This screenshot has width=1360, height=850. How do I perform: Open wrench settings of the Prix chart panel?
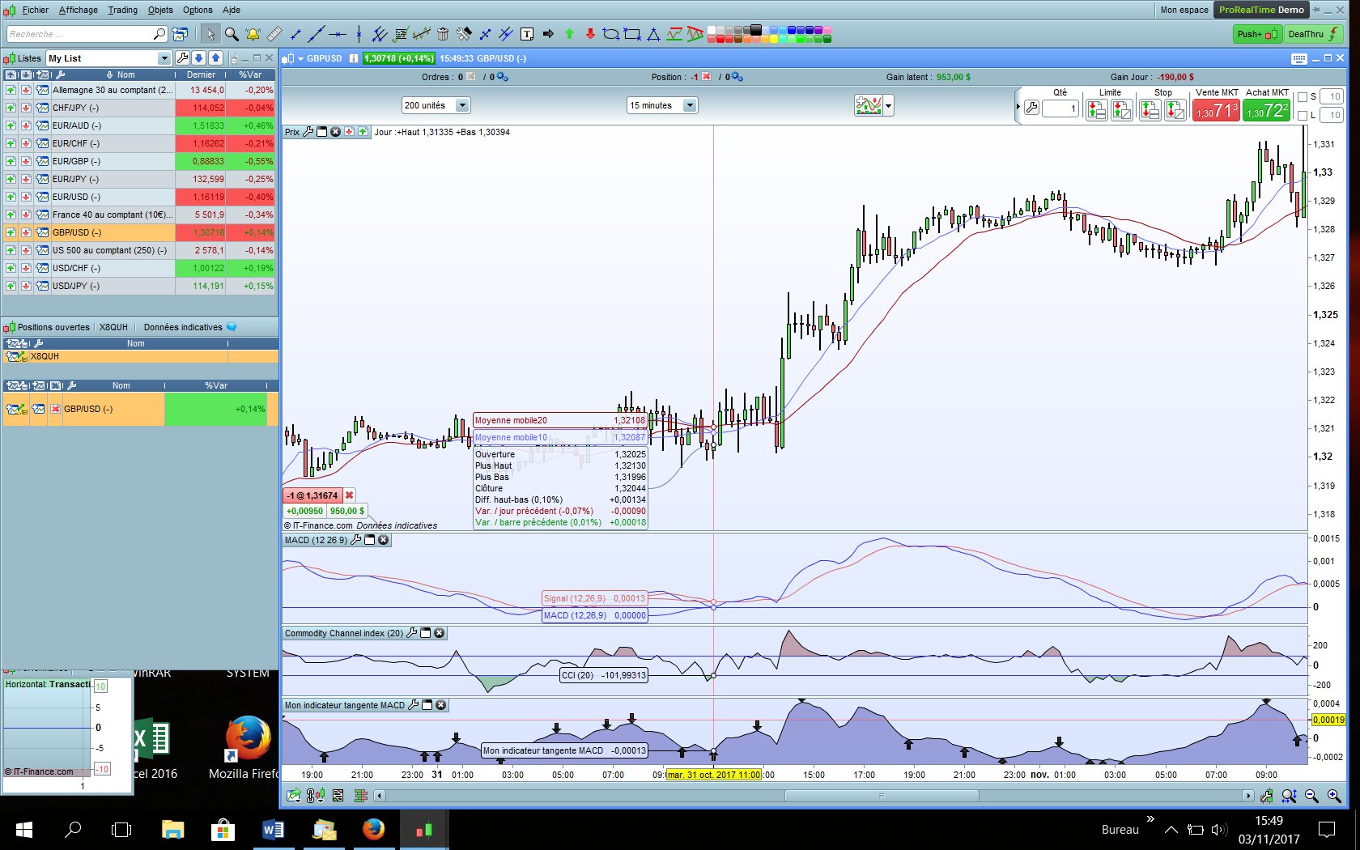pos(308,132)
